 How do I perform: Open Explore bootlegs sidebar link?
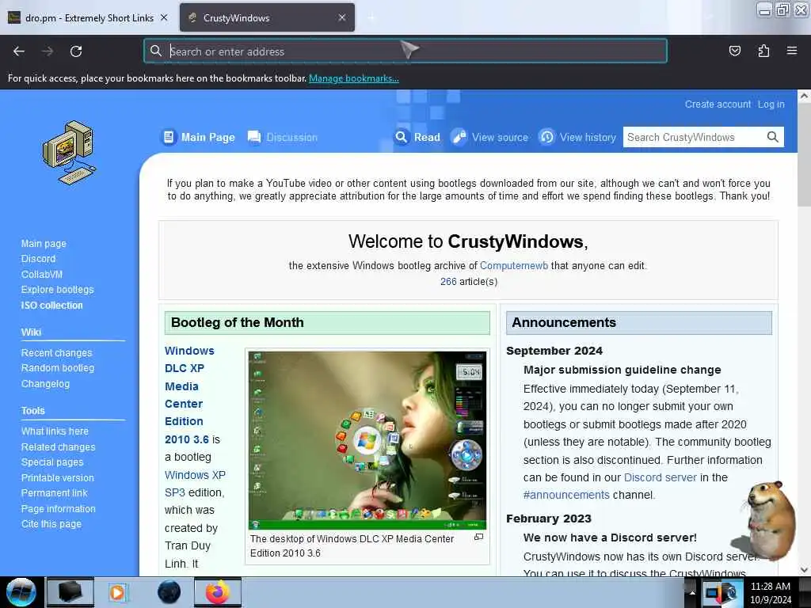(57, 290)
